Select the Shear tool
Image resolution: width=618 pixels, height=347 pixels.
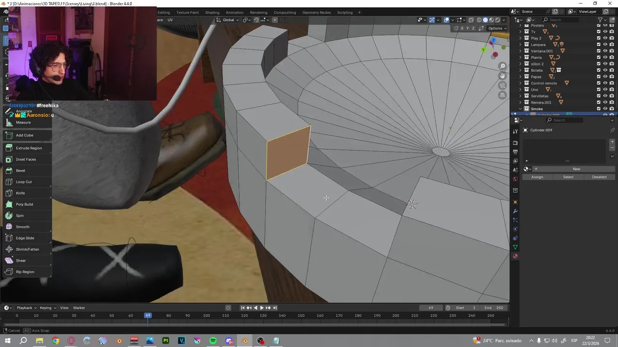27,260
